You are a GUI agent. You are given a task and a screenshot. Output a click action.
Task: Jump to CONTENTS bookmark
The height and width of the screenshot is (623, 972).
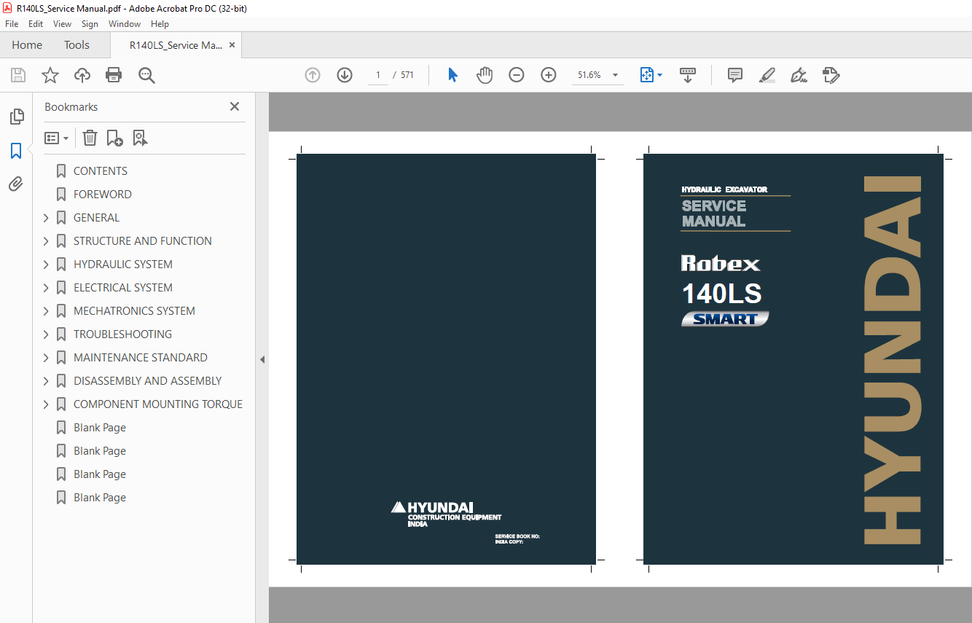101,171
